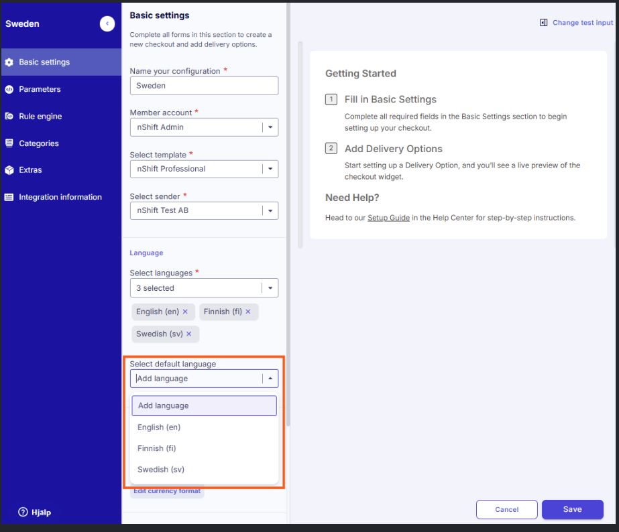Viewport: 619px width, 532px height.
Task: Collapse the sidebar with the chevron button
Action: pos(107,24)
